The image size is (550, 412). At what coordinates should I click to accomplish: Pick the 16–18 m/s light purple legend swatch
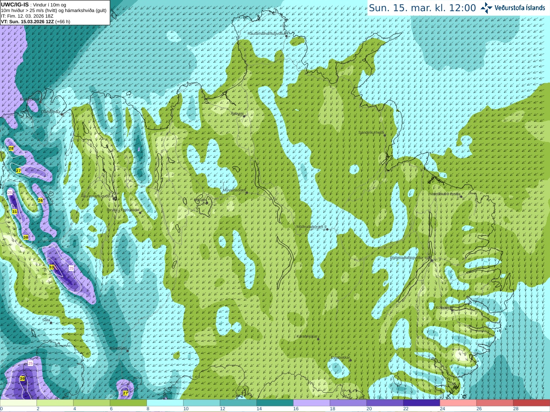pos(312,403)
